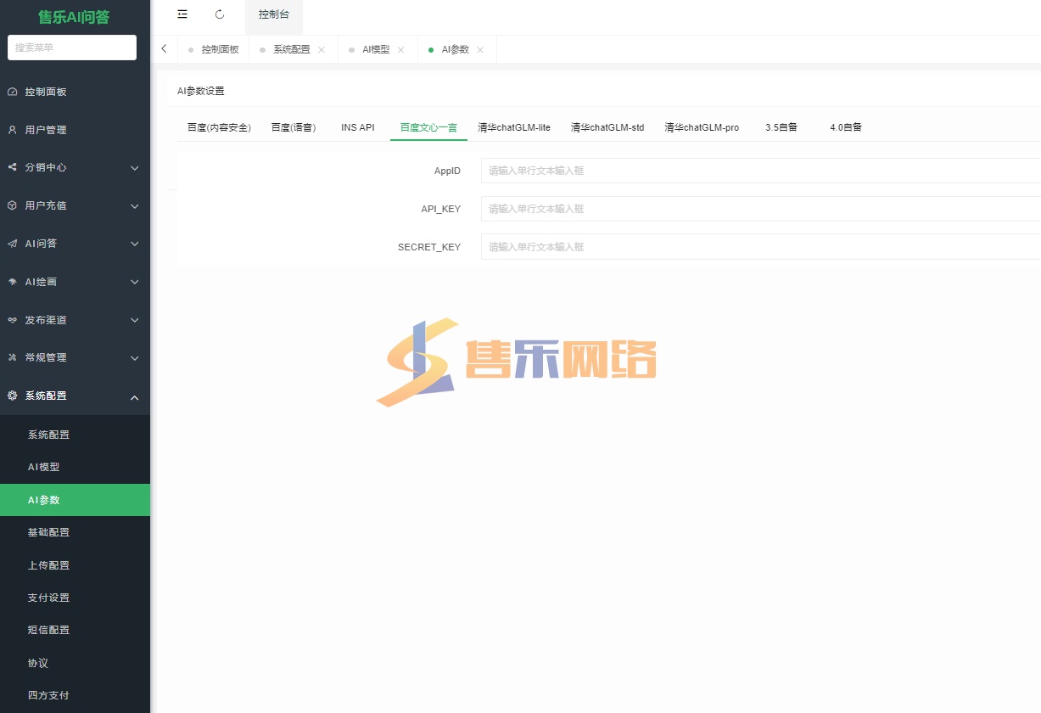Screen dimensions: 1041x713
Task: Select the AI参数 page tab
Action: tap(456, 50)
